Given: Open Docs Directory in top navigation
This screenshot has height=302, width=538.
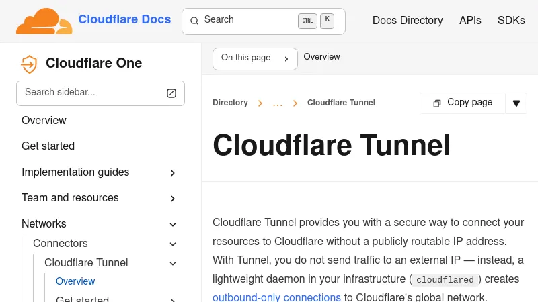Looking at the screenshot, I should (x=408, y=21).
